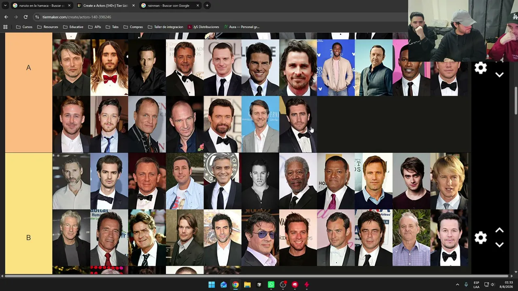Click the page's vertical scrollbar
Screen dimensions: 518x291
point(516,100)
